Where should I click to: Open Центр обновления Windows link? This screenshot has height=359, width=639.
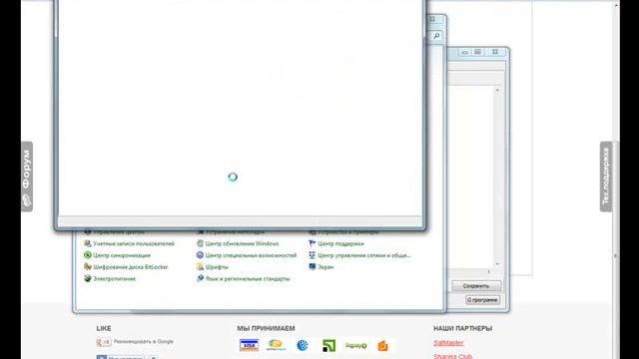pos(242,243)
